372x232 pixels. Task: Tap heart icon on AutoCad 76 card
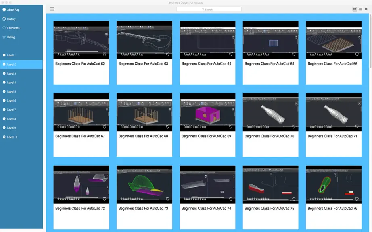[x=357, y=199]
